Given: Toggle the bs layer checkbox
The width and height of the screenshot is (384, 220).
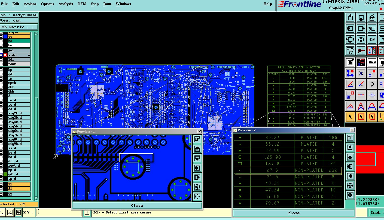Looking at the screenshot, I should tap(1, 41).
